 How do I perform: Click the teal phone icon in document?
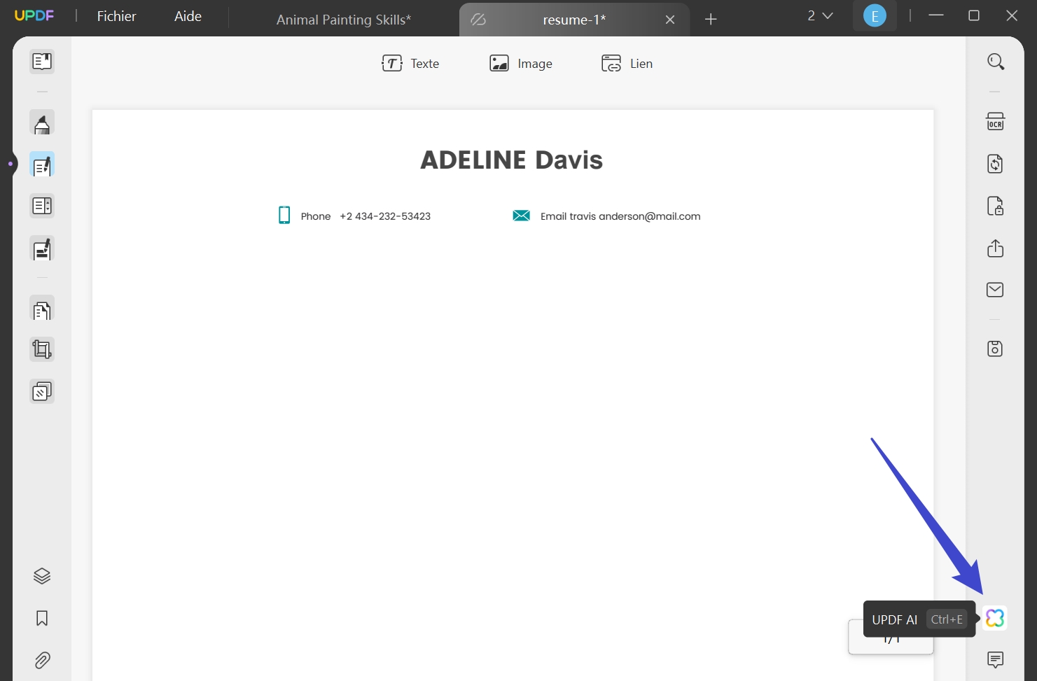284,215
